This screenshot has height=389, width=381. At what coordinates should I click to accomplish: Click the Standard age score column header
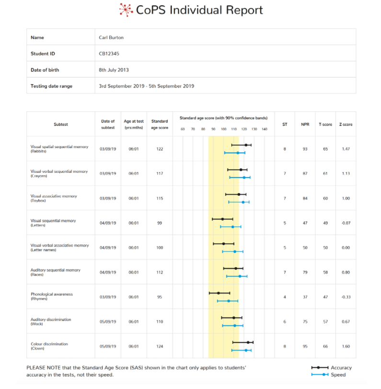click(x=160, y=124)
